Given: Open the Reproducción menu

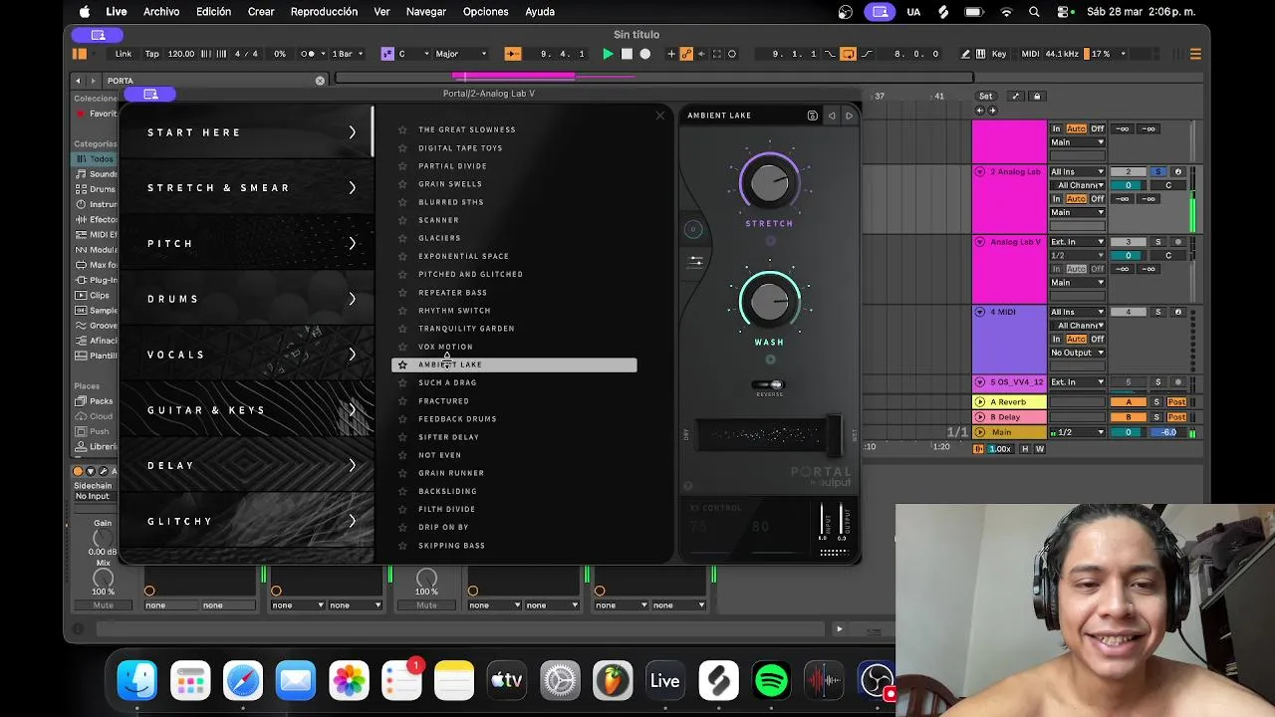Looking at the screenshot, I should [x=324, y=12].
